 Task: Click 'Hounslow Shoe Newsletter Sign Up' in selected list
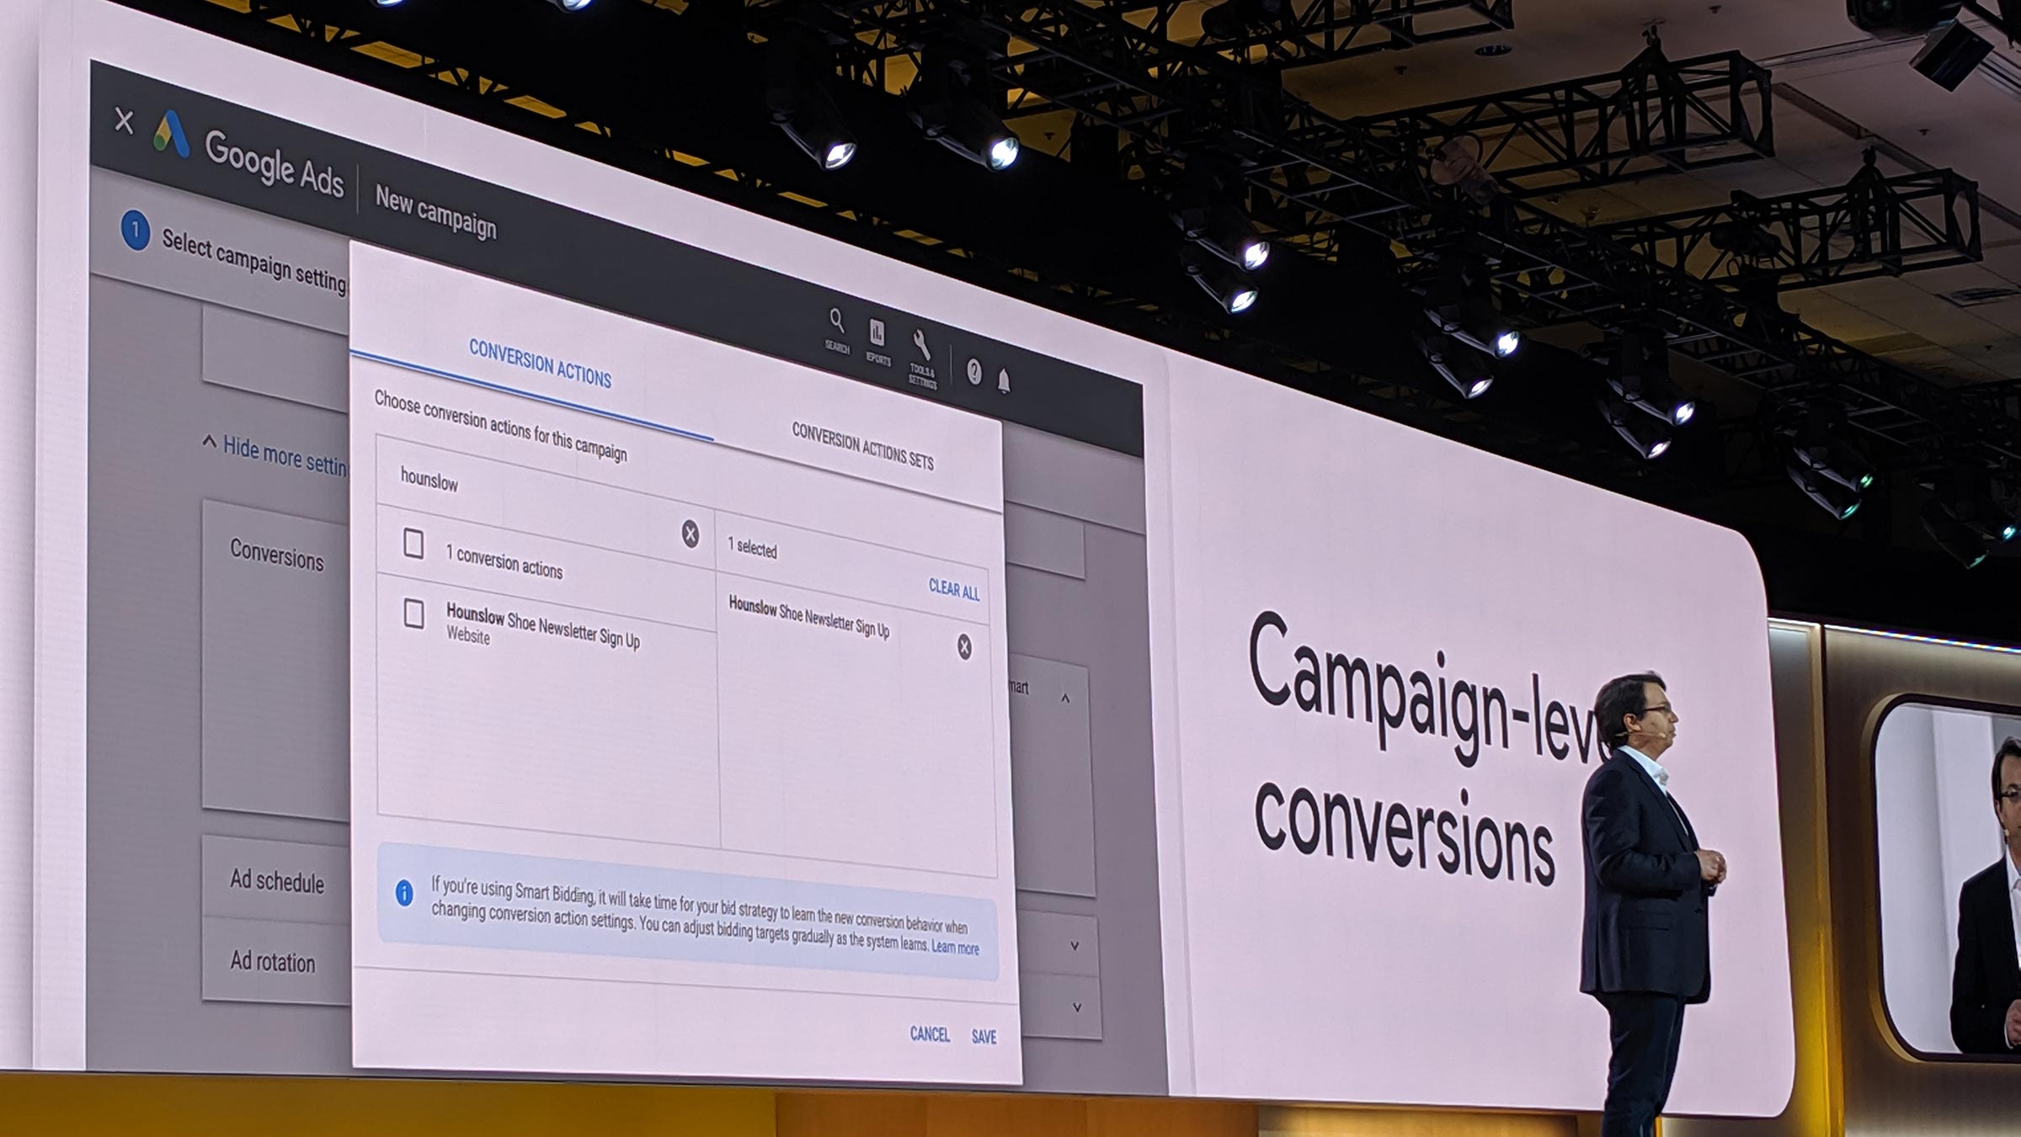(808, 618)
